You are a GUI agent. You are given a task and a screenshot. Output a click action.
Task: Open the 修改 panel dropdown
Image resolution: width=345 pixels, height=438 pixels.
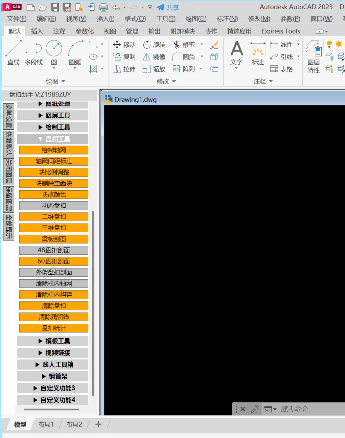click(x=166, y=81)
